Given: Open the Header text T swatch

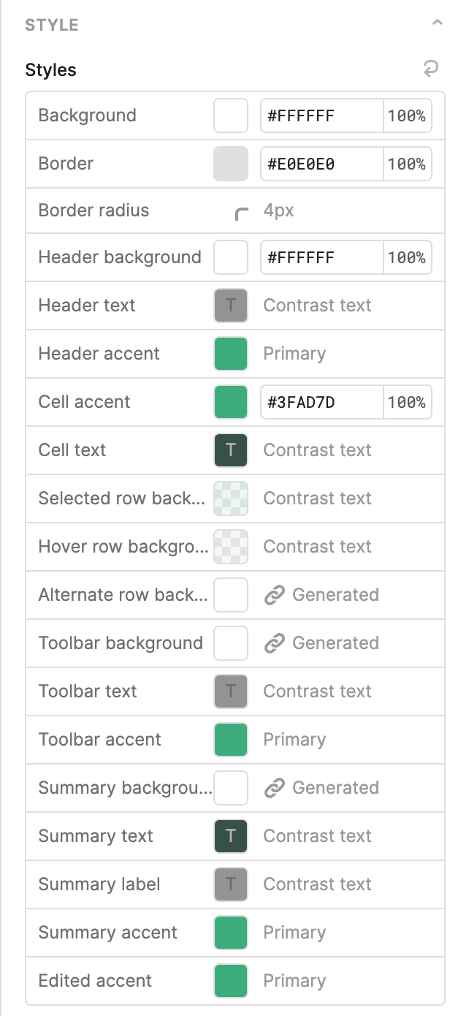Looking at the screenshot, I should (231, 306).
